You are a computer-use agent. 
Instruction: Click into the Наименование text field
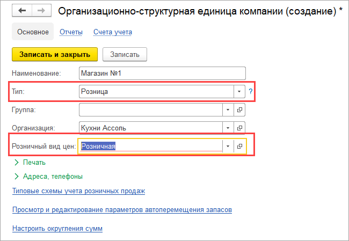(161, 73)
